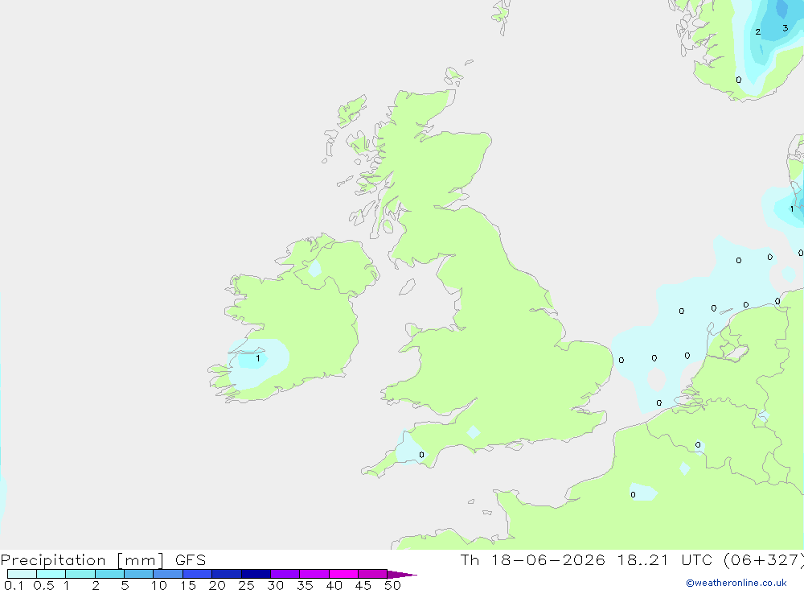Click the 15–20 mm blue legend swatch

(197, 574)
